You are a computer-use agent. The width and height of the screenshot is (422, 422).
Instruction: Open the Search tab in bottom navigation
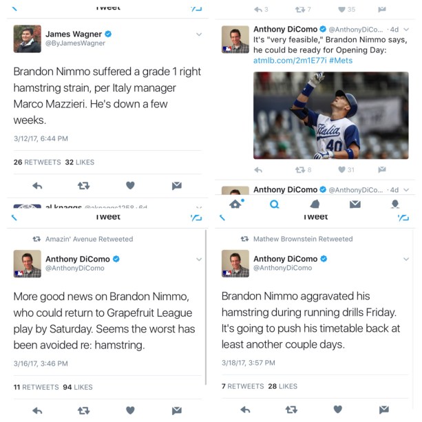[x=274, y=204]
